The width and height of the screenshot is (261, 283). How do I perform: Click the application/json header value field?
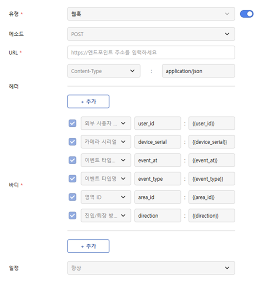pyautogui.click(x=198, y=71)
